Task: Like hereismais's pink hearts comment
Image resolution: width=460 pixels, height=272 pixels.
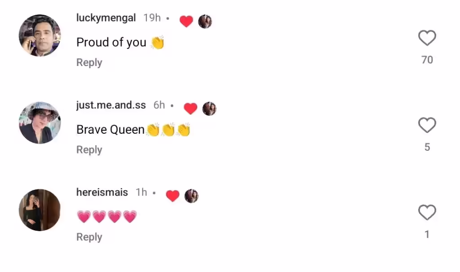Action: 427,212
